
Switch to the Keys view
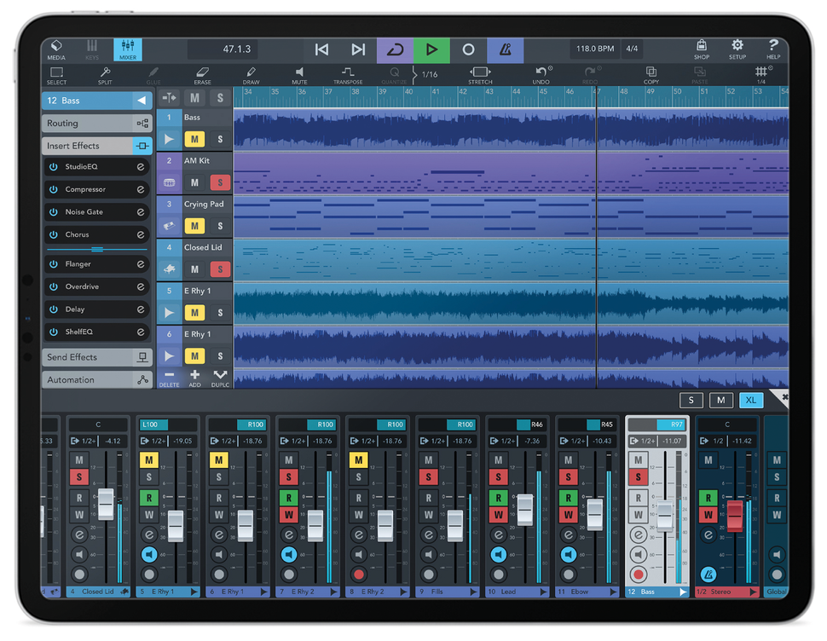[x=92, y=49]
